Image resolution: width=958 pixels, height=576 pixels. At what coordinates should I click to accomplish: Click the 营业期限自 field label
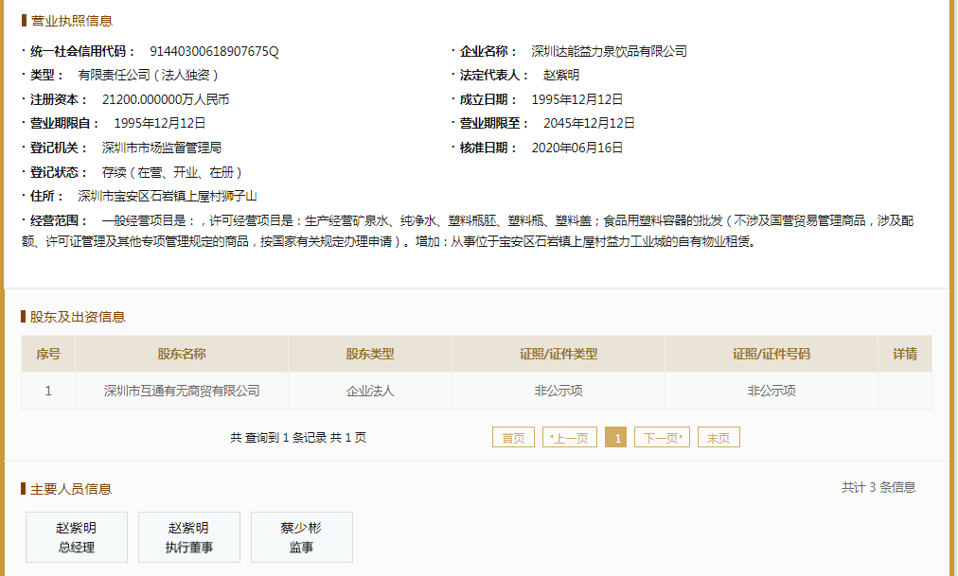click(x=65, y=123)
